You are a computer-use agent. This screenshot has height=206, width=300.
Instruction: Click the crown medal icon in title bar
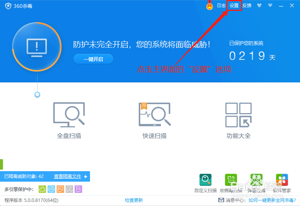pos(210,6)
